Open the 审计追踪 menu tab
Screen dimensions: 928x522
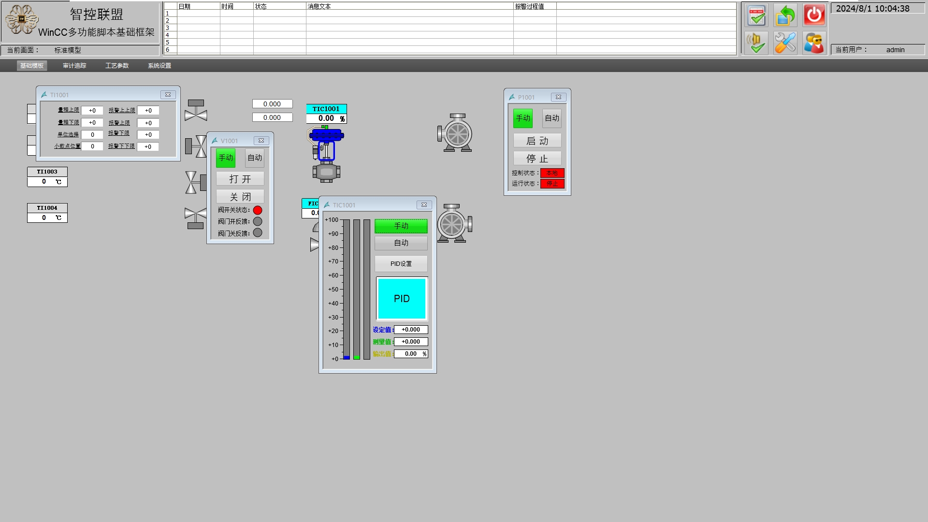pos(74,66)
